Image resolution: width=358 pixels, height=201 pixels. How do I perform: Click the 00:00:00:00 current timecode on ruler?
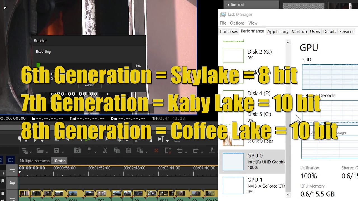[32, 168]
